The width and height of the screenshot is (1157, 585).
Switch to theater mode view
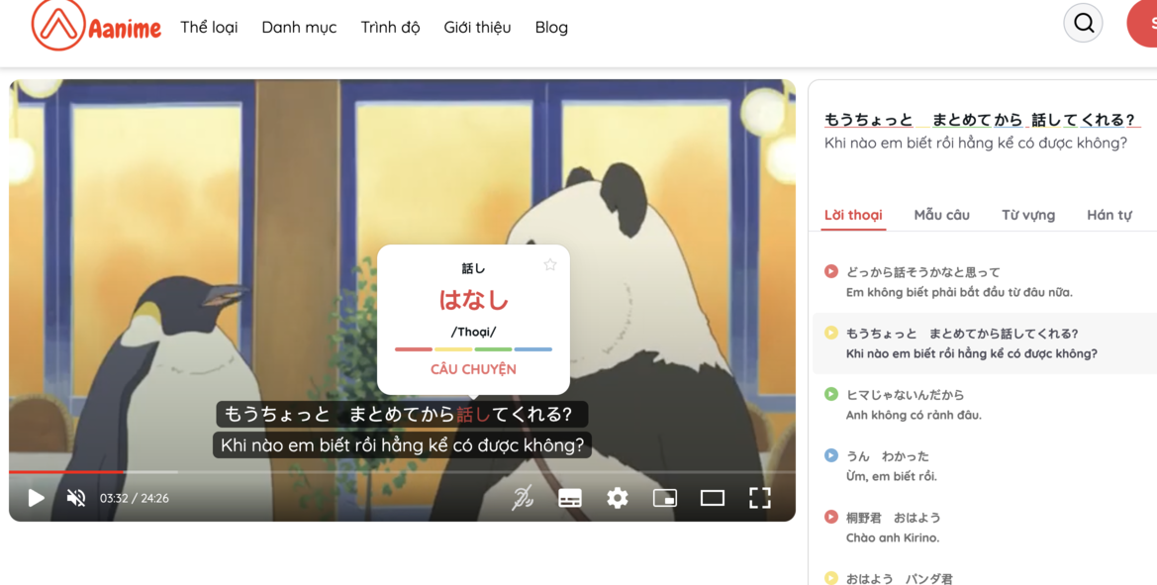coord(713,498)
